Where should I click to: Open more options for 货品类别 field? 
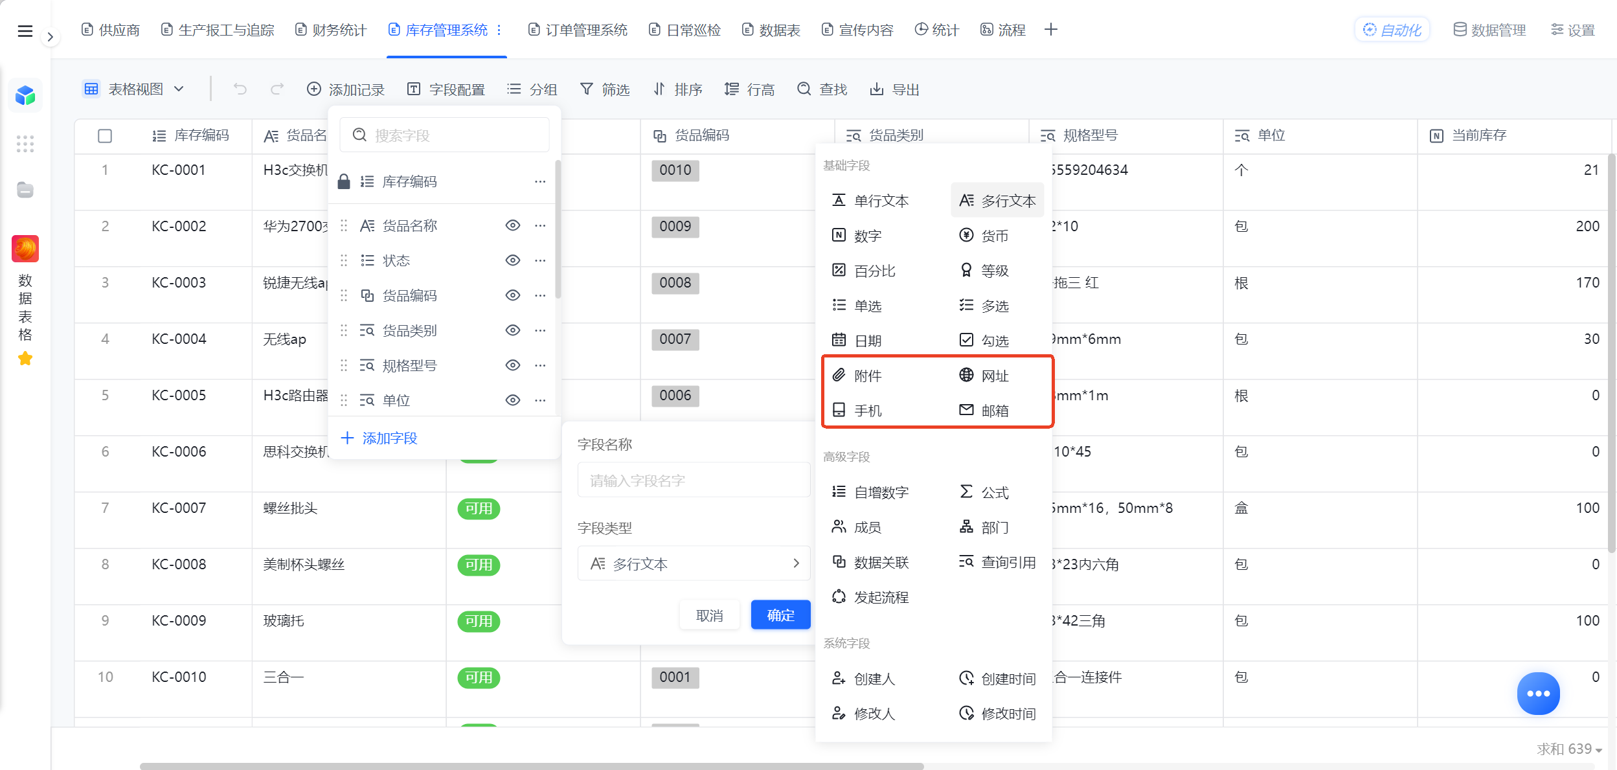coord(540,330)
